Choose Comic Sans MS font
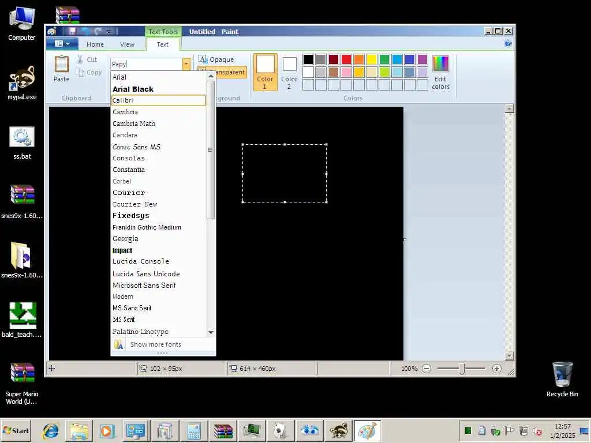Image resolution: width=591 pixels, height=443 pixels. tap(158, 147)
